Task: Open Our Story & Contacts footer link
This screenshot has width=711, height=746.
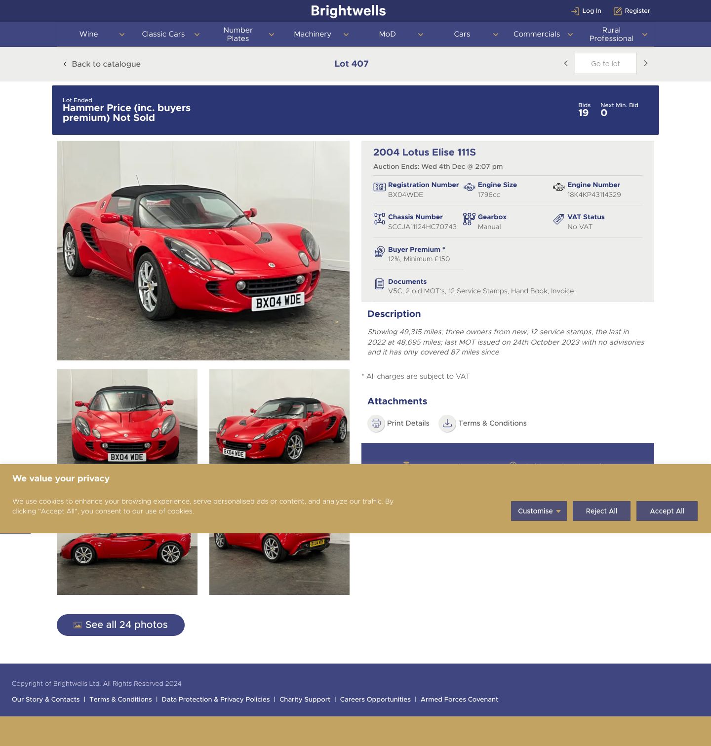Action: [x=45, y=700]
